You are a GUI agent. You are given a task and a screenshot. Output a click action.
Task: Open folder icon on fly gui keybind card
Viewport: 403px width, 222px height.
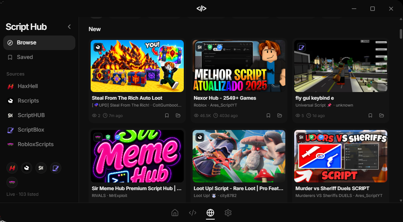point(381,115)
